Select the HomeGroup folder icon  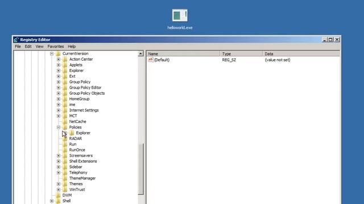coord(65,99)
